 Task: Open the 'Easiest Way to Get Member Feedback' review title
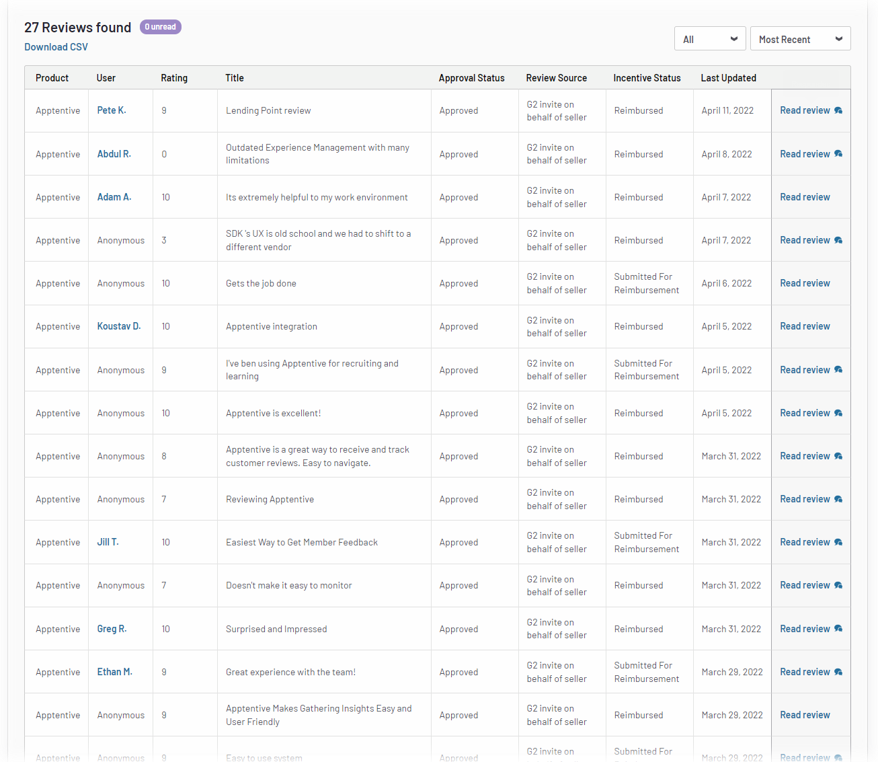pyautogui.click(x=301, y=541)
